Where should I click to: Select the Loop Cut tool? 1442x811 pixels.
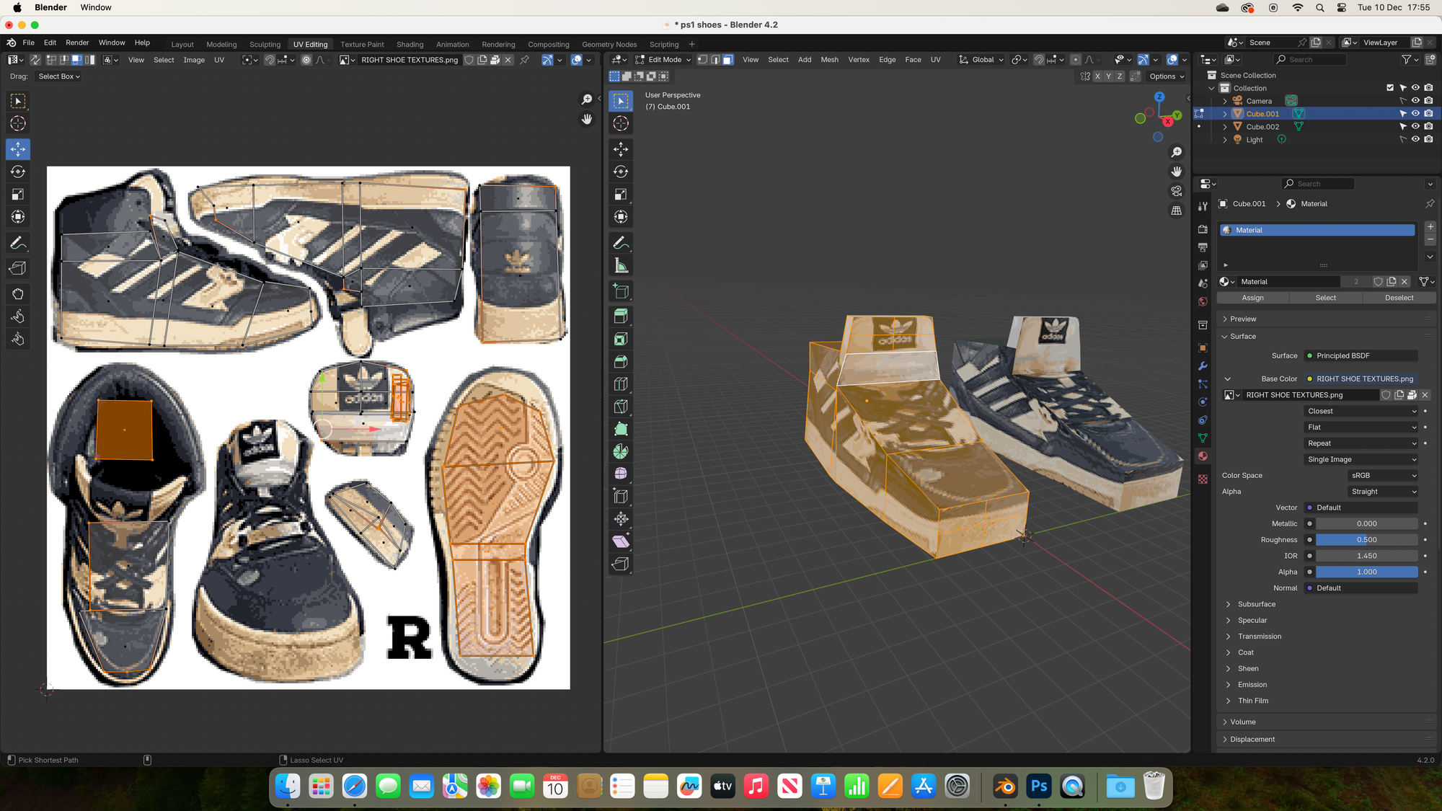(621, 384)
